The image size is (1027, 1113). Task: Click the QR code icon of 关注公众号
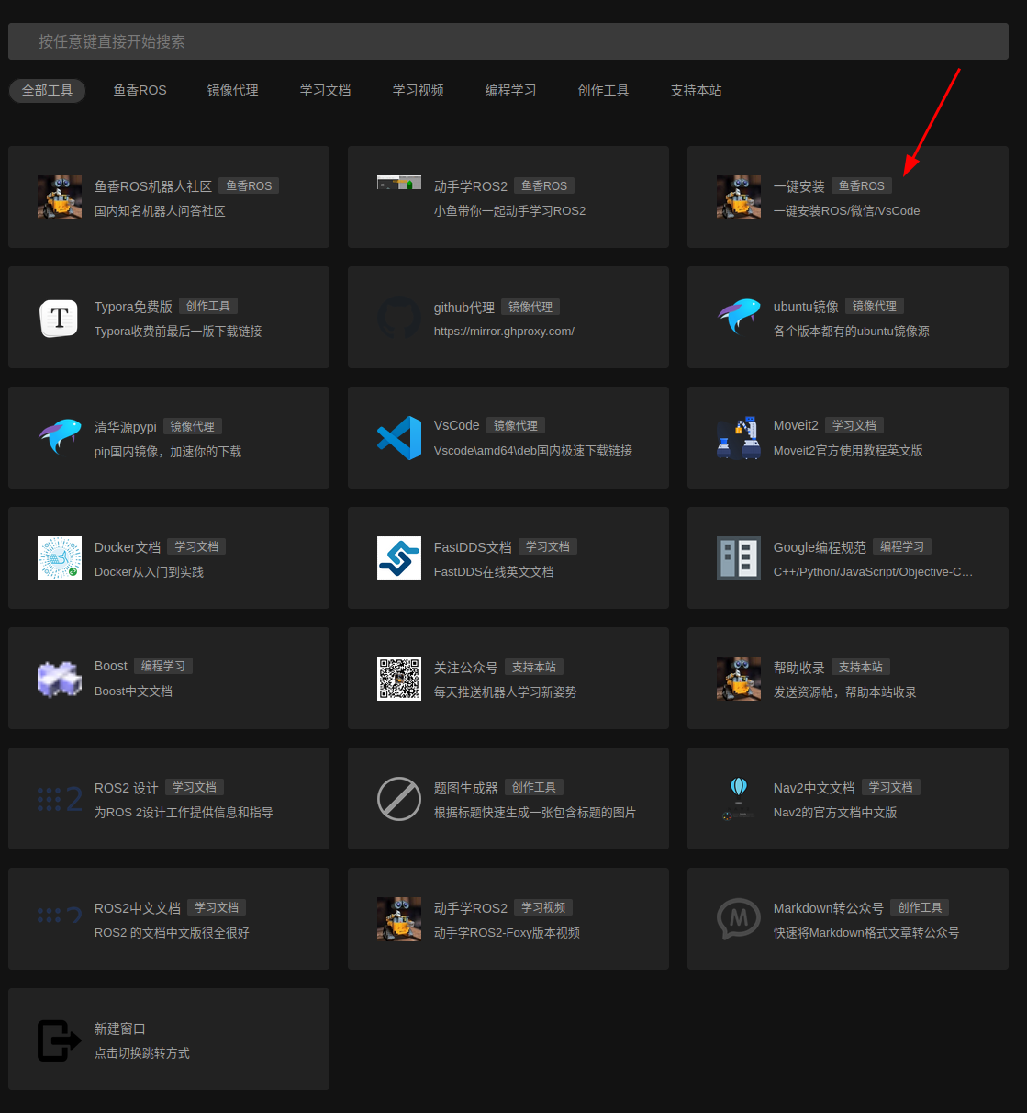coord(399,679)
